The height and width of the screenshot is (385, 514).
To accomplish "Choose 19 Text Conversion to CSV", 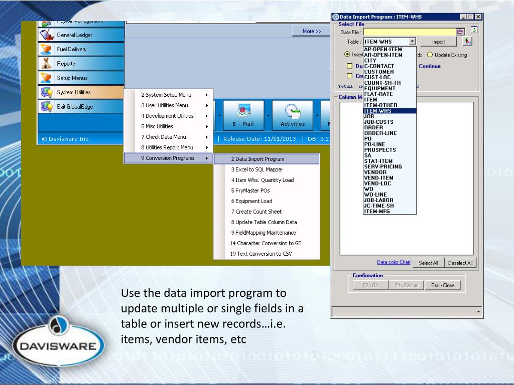I will (267, 254).
